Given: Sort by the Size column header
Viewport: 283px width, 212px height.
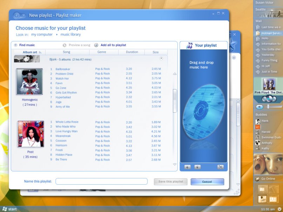Looking at the screenshot, I should 156,52.
